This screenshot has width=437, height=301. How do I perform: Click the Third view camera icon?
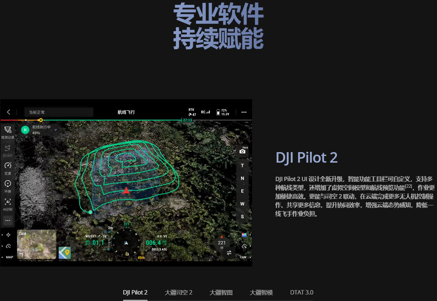(242, 150)
